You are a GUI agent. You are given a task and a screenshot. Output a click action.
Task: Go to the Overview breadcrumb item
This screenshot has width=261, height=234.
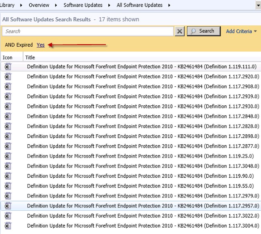(x=39, y=5)
